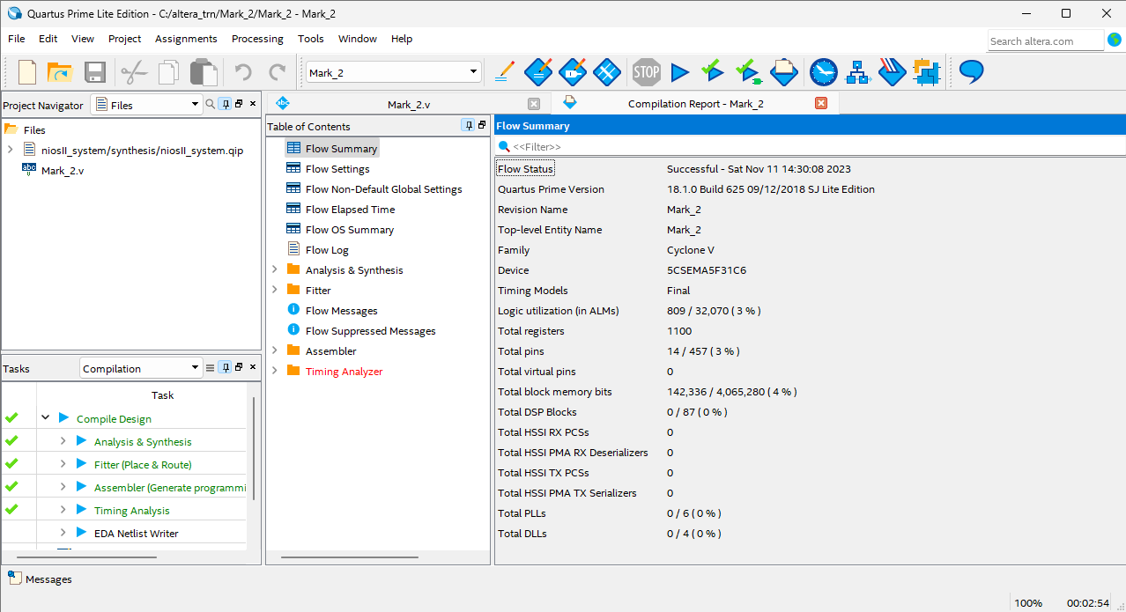1126x612 pixels.
Task: Click the Paste clipboard icon
Action: pyautogui.click(x=204, y=72)
